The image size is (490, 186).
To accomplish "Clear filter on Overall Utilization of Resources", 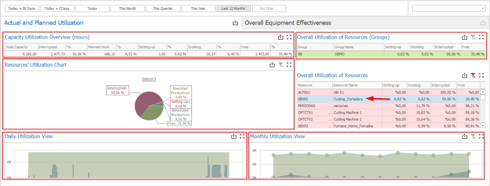I will (x=473, y=76).
